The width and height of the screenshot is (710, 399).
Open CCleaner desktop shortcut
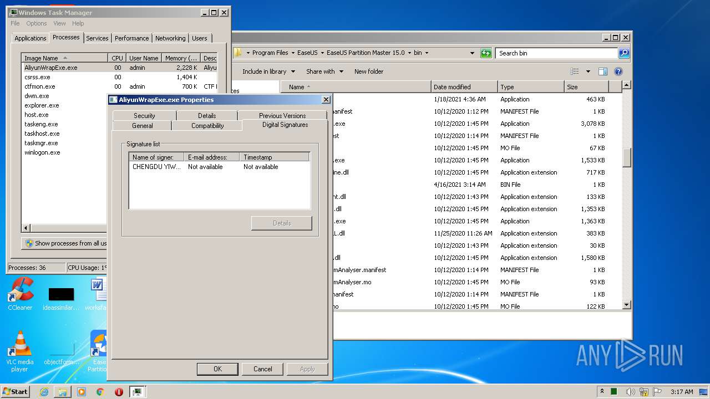(x=20, y=294)
